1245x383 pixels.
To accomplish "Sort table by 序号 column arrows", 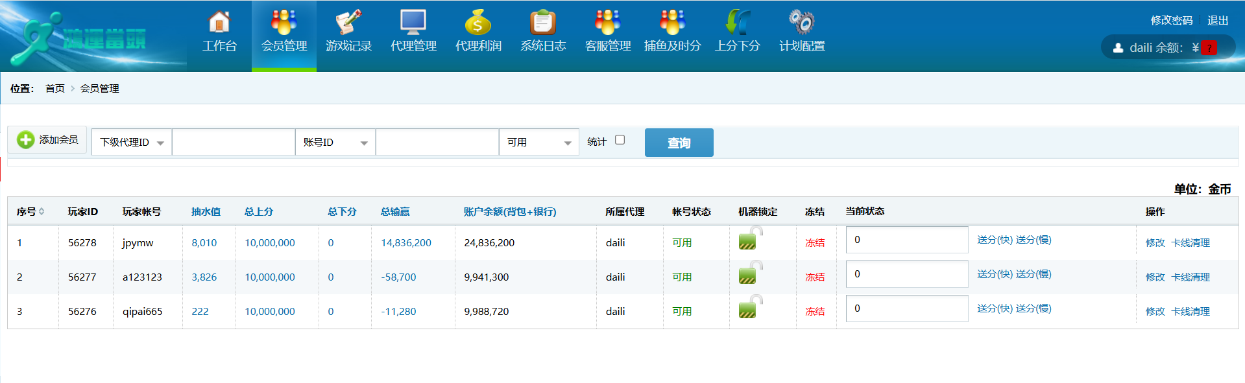I will [42, 212].
